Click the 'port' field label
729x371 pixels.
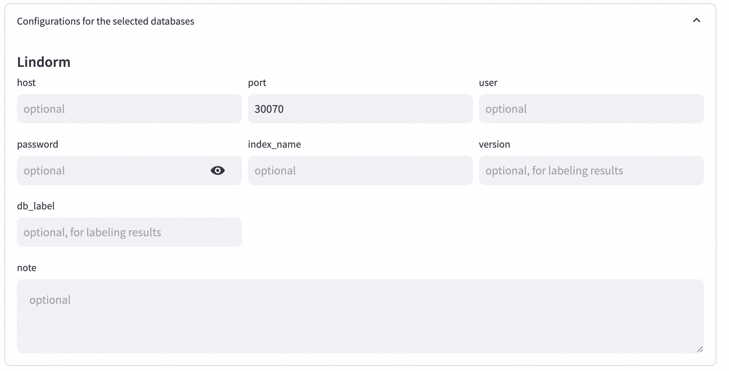pos(257,83)
